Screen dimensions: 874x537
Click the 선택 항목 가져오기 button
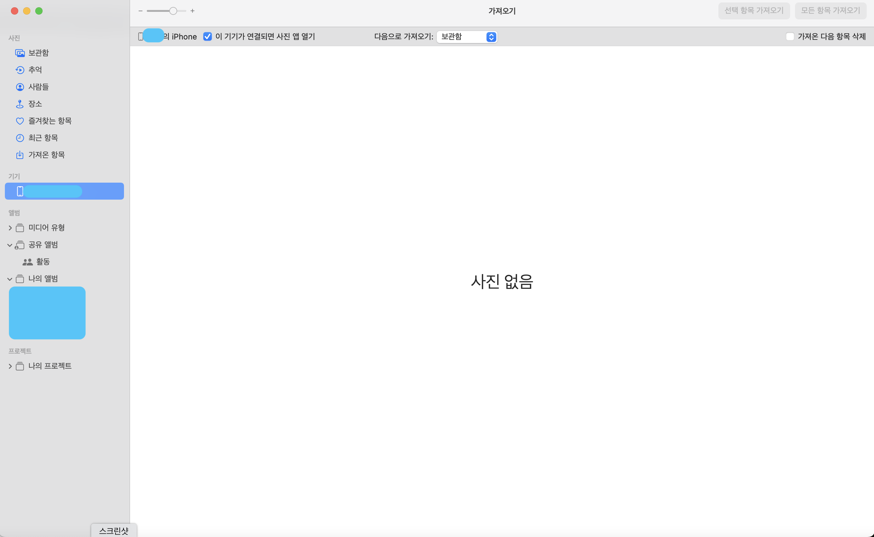point(754,11)
